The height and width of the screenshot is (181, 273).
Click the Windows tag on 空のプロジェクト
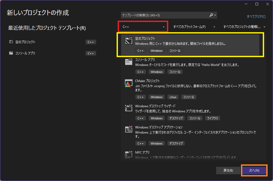click(156, 50)
